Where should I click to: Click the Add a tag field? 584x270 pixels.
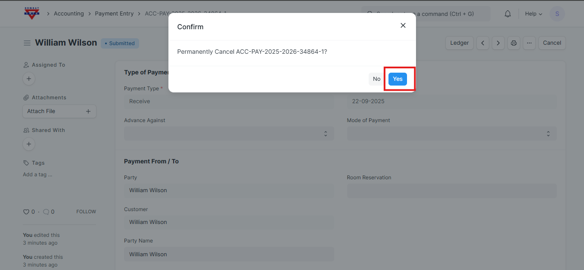coord(37,175)
